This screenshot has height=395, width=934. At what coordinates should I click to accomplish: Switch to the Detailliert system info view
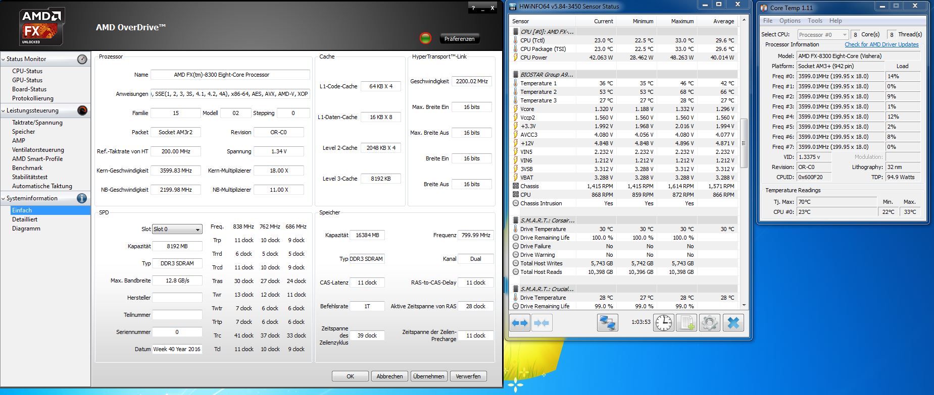coord(25,219)
